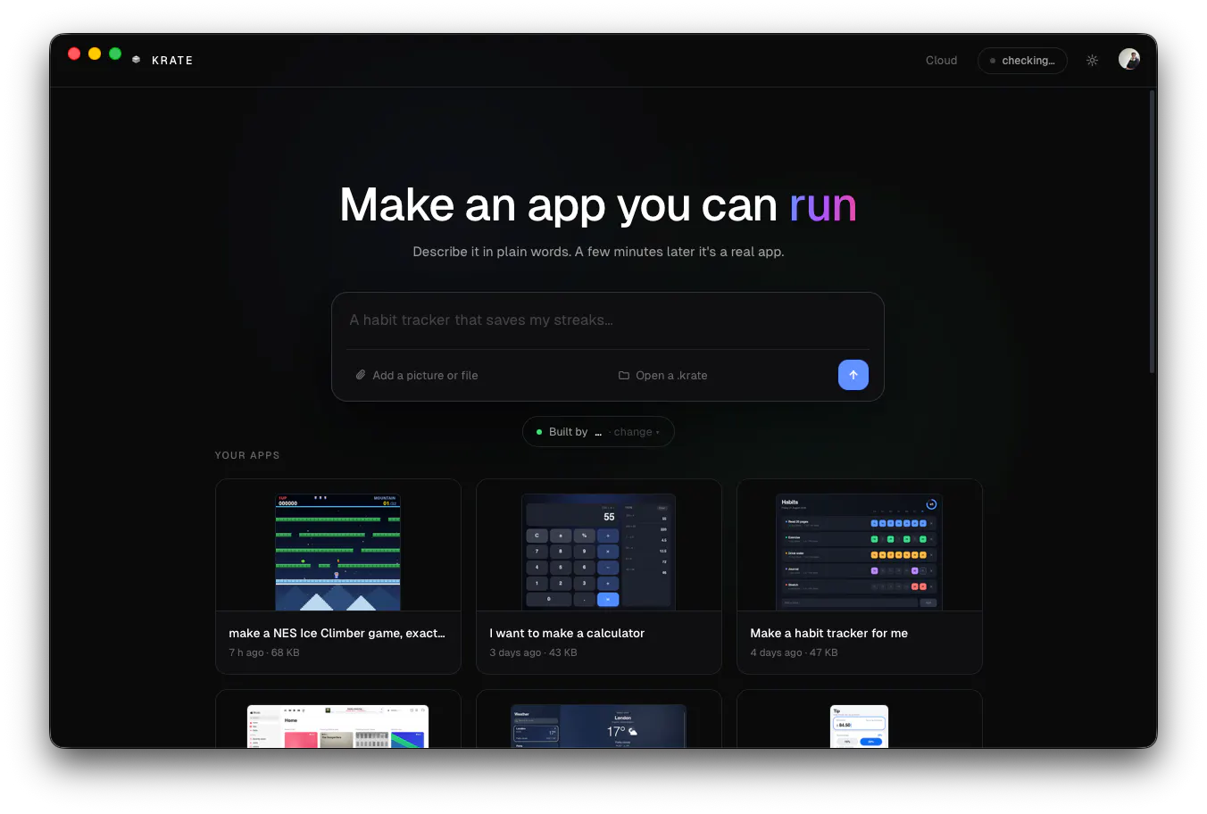Image resolution: width=1207 pixels, height=814 pixels.
Task: Click the 7 h ago · 68 KB text
Action: point(264,652)
